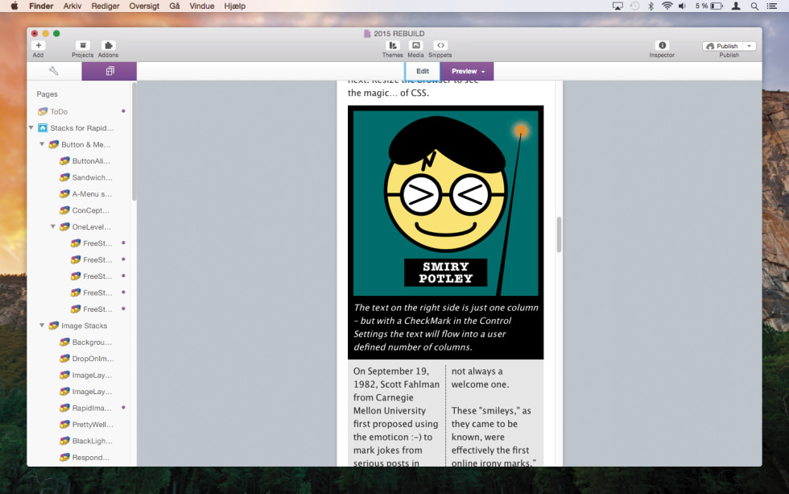Click the Pages sidebar heading
The image size is (789, 494).
click(47, 94)
